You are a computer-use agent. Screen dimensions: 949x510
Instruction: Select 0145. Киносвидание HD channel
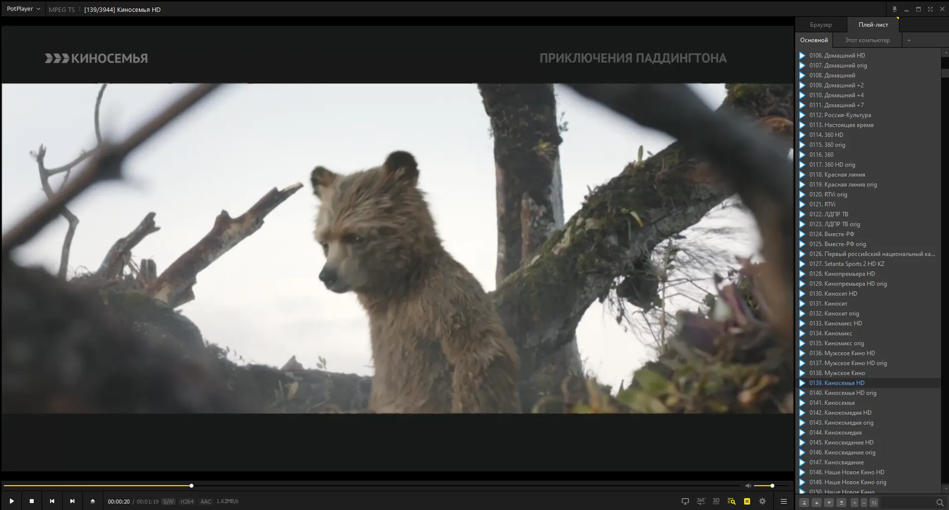[x=868, y=443]
